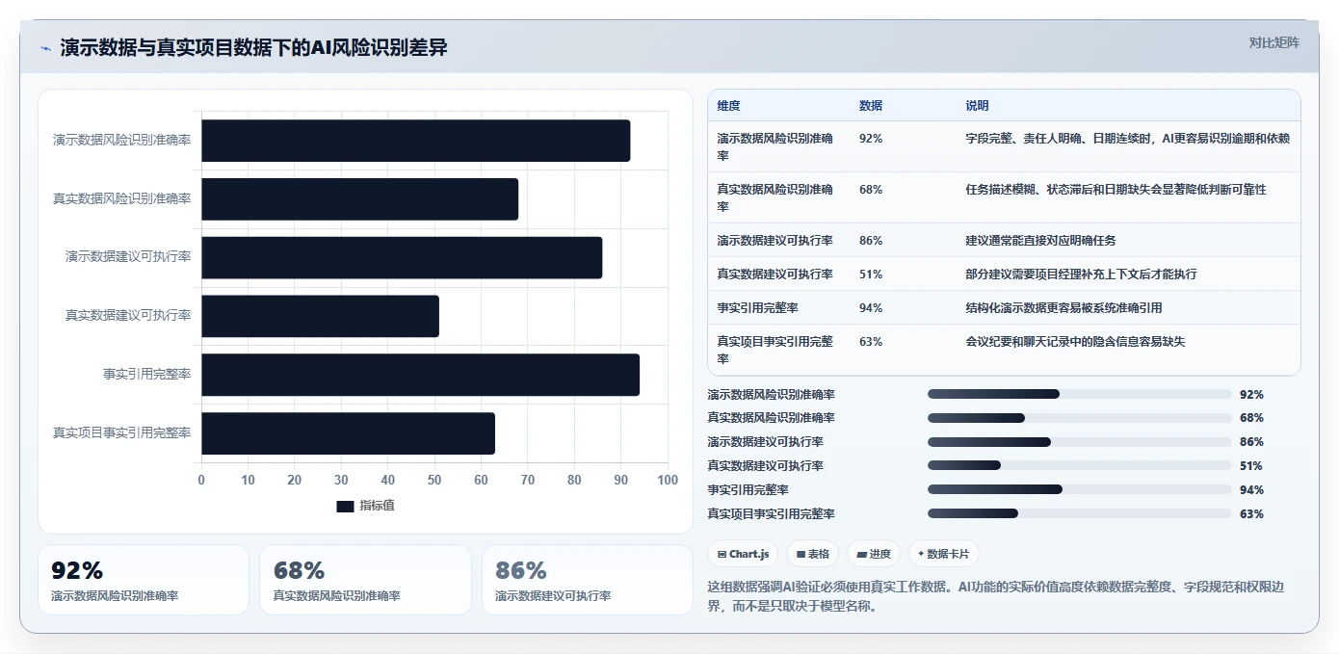Click the lightning icon beside the title

point(46,48)
